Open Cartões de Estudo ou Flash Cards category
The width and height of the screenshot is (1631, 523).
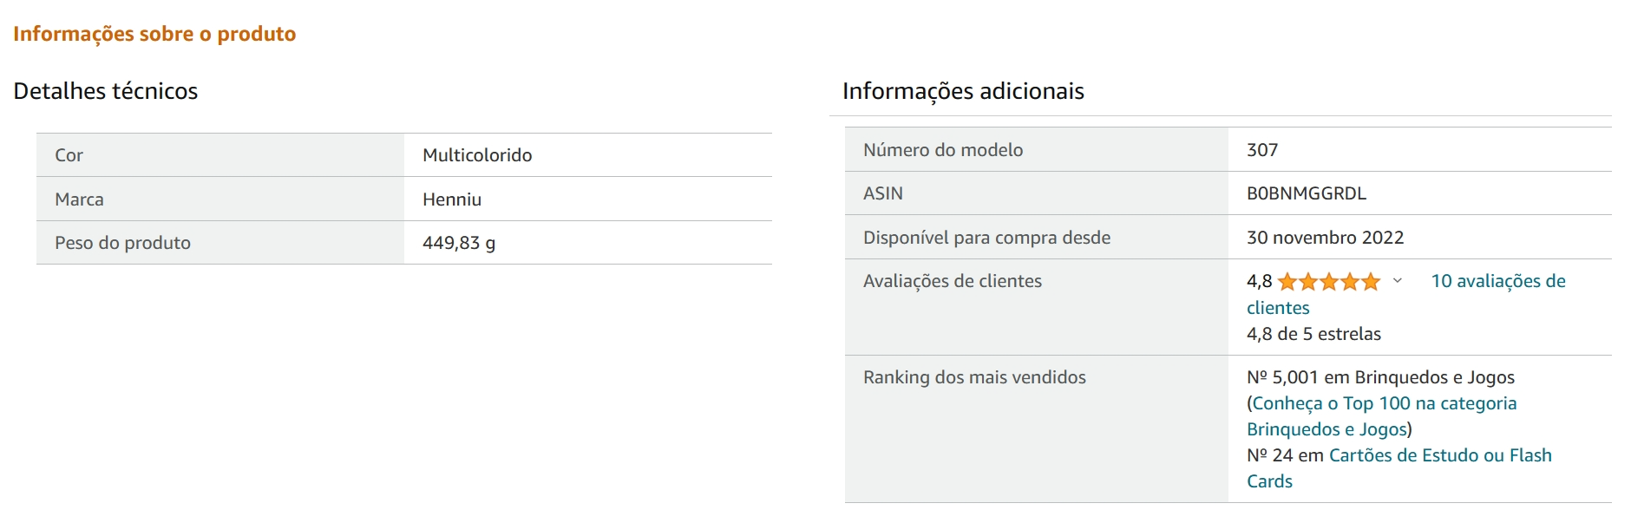point(1439,455)
